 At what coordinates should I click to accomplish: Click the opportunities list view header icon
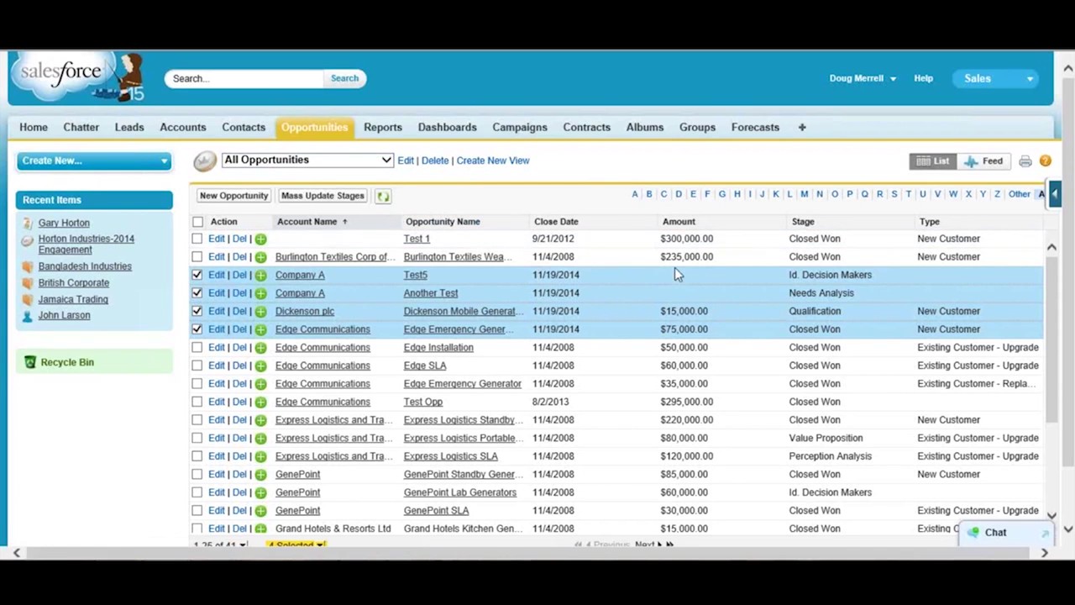(205, 160)
